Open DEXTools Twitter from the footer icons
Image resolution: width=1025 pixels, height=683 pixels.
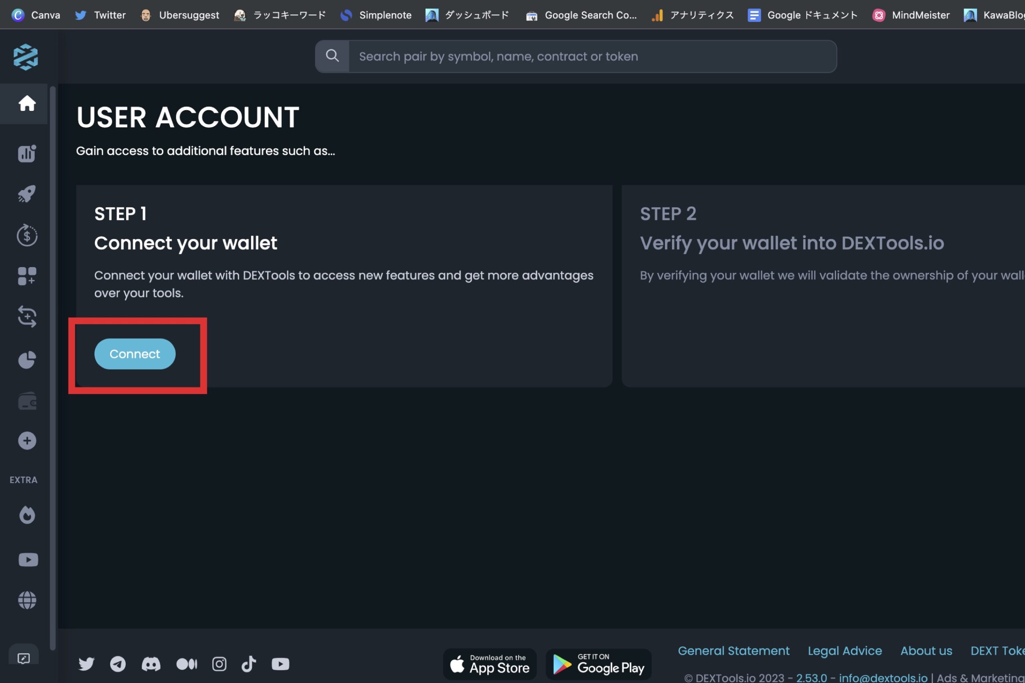pyautogui.click(x=86, y=664)
